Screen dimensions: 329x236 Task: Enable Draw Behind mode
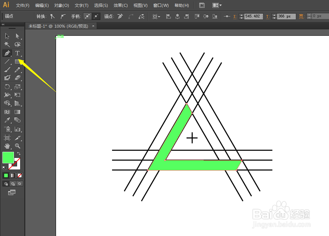pyautogui.click(x=13, y=184)
